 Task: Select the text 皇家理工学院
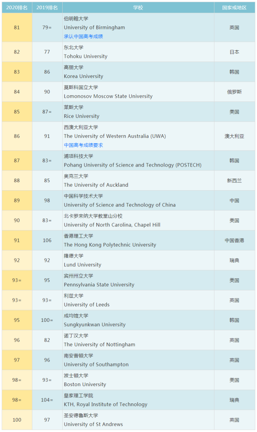[x=78, y=396]
